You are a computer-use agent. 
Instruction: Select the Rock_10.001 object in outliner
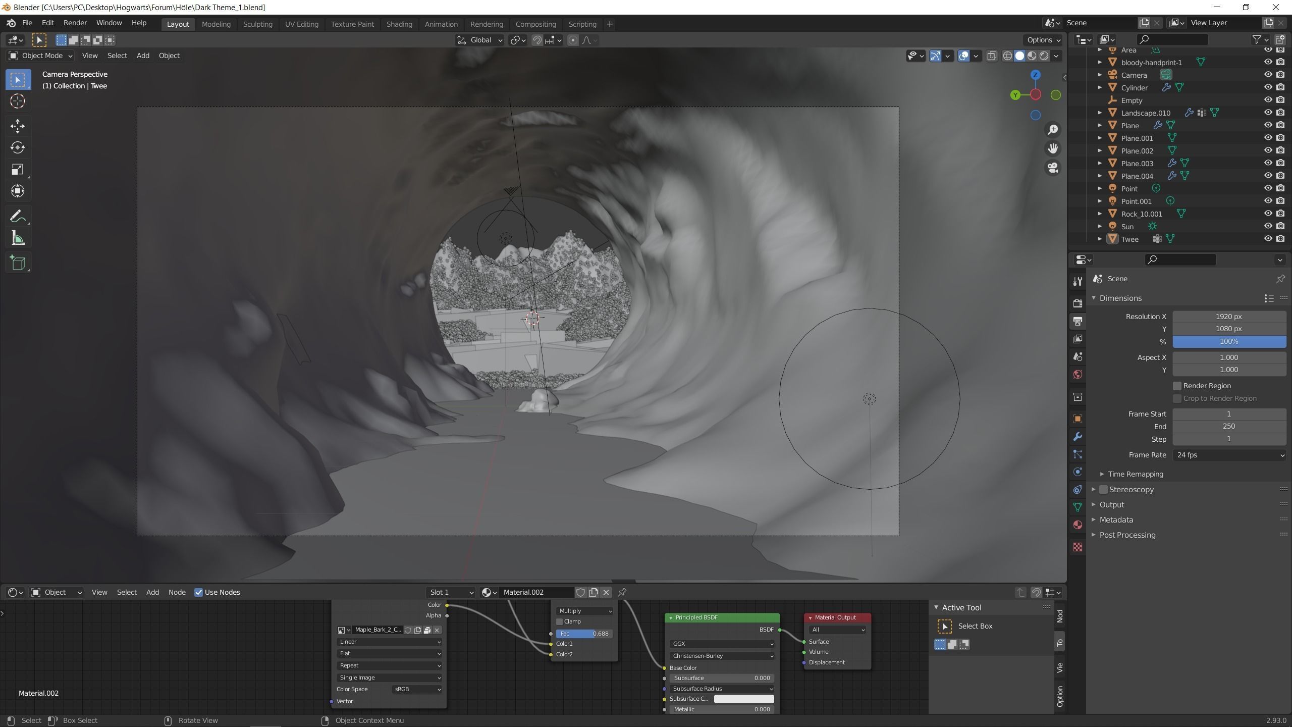click(x=1142, y=214)
